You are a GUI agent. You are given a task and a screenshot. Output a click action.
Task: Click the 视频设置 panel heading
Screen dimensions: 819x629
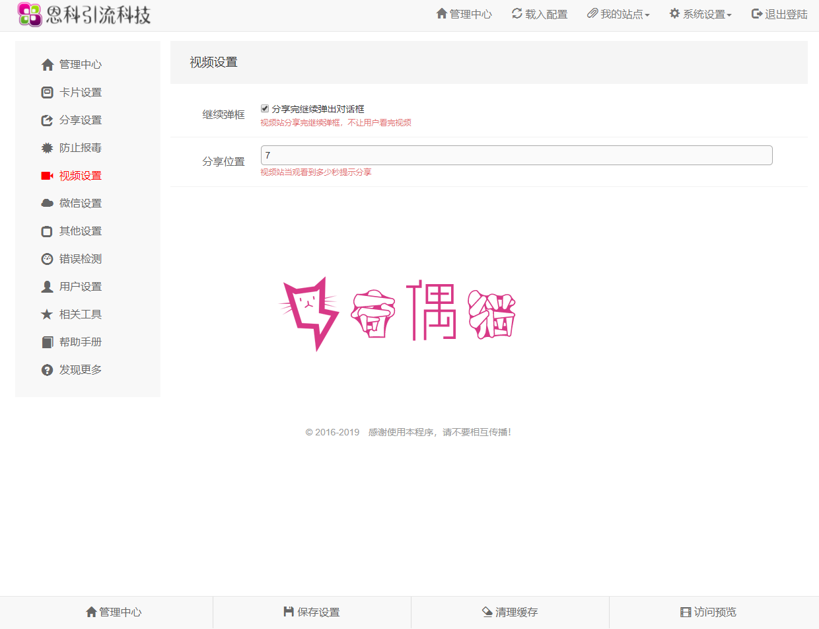pyautogui.click(x=213, y=63)
